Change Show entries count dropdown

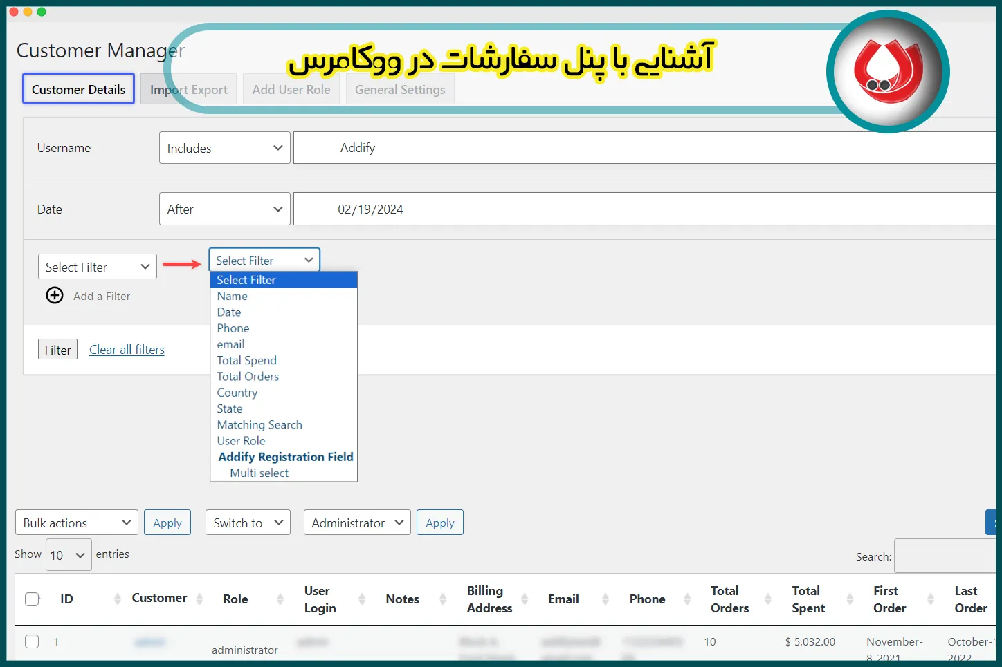point(69,555)
